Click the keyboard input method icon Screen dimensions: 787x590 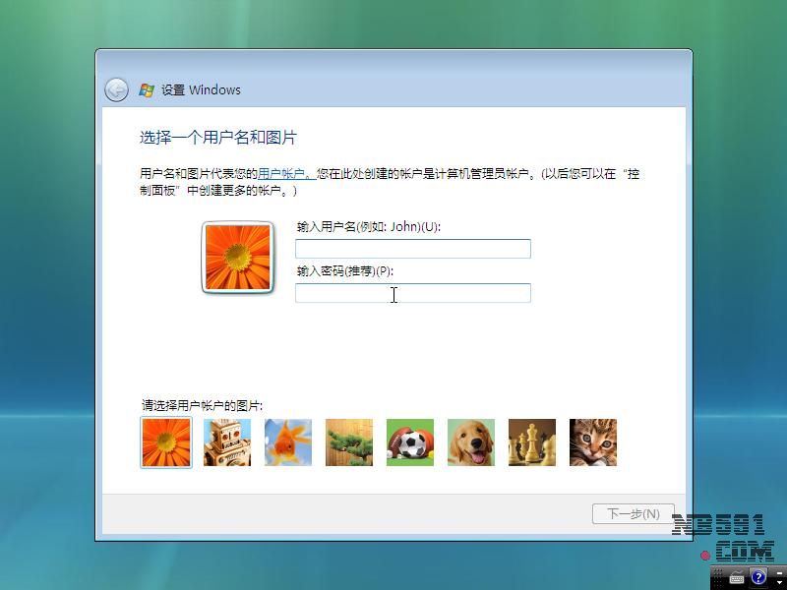tap(737, 576)
